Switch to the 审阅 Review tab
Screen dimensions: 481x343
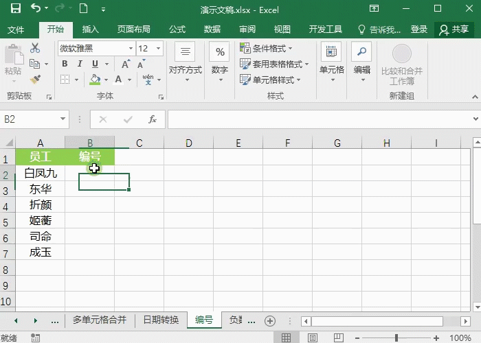247,29
